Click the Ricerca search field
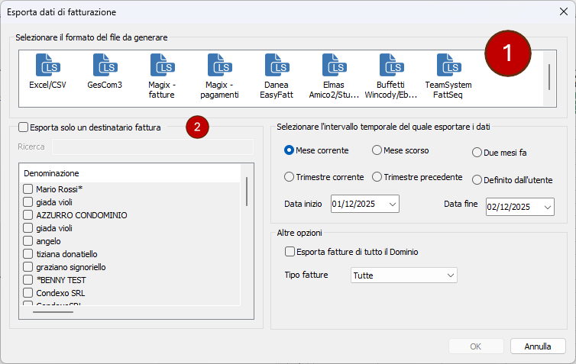The width and height of the screenshot is (576, 364). [x=151, y=147]
